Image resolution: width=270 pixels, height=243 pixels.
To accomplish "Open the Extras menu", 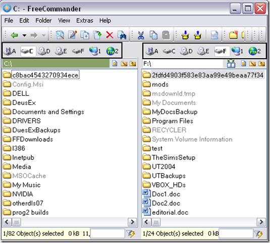I will (85, 21).
